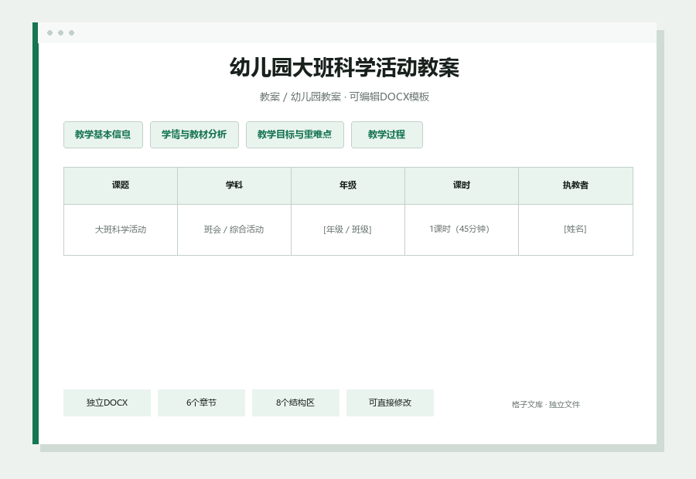Viewport: 696px width, 479px height.
Task: Click the [年级 / 班级] placeholder cell
Action: 348,229
